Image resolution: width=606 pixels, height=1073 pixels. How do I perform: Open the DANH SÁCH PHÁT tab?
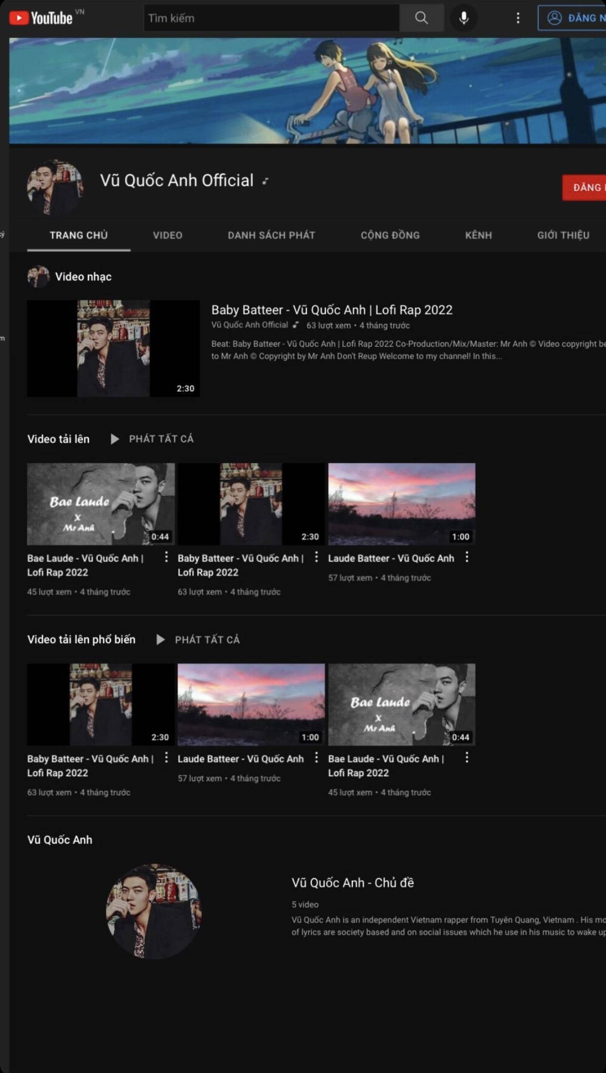point(271,235)
